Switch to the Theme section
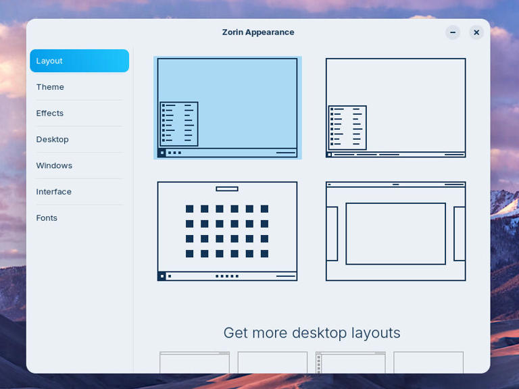Screen dimensions: 519x389 [80, 87]
